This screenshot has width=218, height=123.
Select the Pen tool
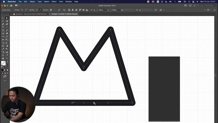point(3,24)
